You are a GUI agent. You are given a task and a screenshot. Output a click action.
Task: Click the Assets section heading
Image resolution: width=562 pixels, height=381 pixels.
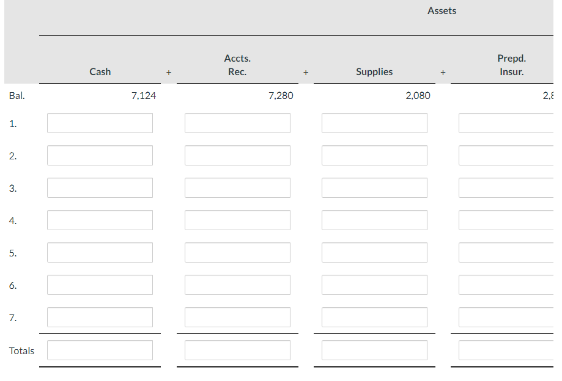(442, 11)
